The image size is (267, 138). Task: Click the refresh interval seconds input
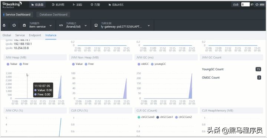click(x=245, y=4)
